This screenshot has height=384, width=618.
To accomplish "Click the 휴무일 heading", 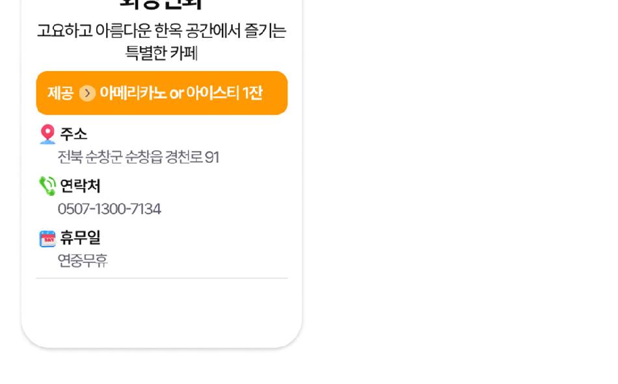I will [x=81, y=238].
